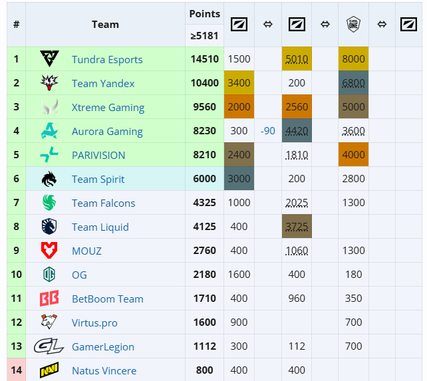Visit the Virtus.pro team link
Viewport: 427px width, 381px height.
[x=94, y=323]
